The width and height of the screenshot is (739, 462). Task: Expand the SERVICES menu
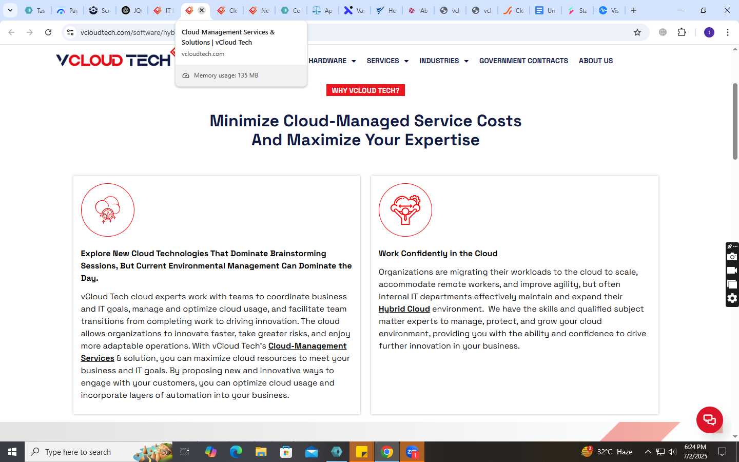[x=387, y=61]
